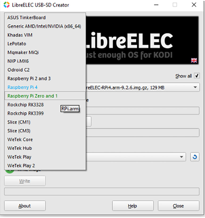This screenshot has height=218, width=205.
Task: Toggle the Show all checkbox
Action: tap(197, 76)
